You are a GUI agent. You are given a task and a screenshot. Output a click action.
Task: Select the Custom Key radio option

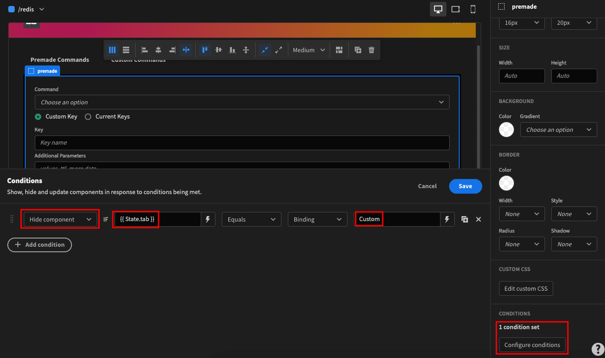coord(56,117)
